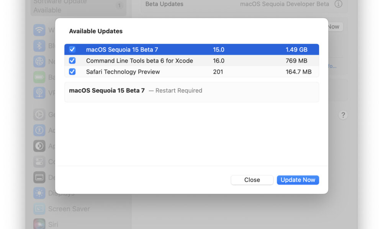383x229 pixels.
Task: Uncheck Safari Technology Preview checkbox
Action: click(72, 71)
